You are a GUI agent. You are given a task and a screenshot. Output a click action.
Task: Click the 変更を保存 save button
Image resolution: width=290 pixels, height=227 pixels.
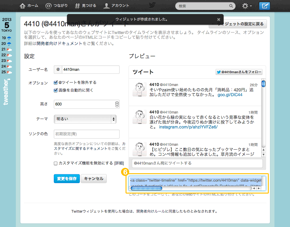point(67,179)
